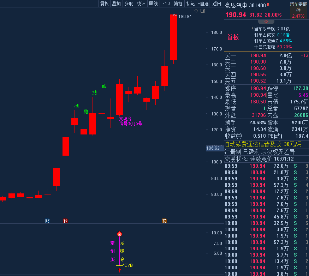
Task: Click the red R marker beside stock code
Action: click(268, 5)
